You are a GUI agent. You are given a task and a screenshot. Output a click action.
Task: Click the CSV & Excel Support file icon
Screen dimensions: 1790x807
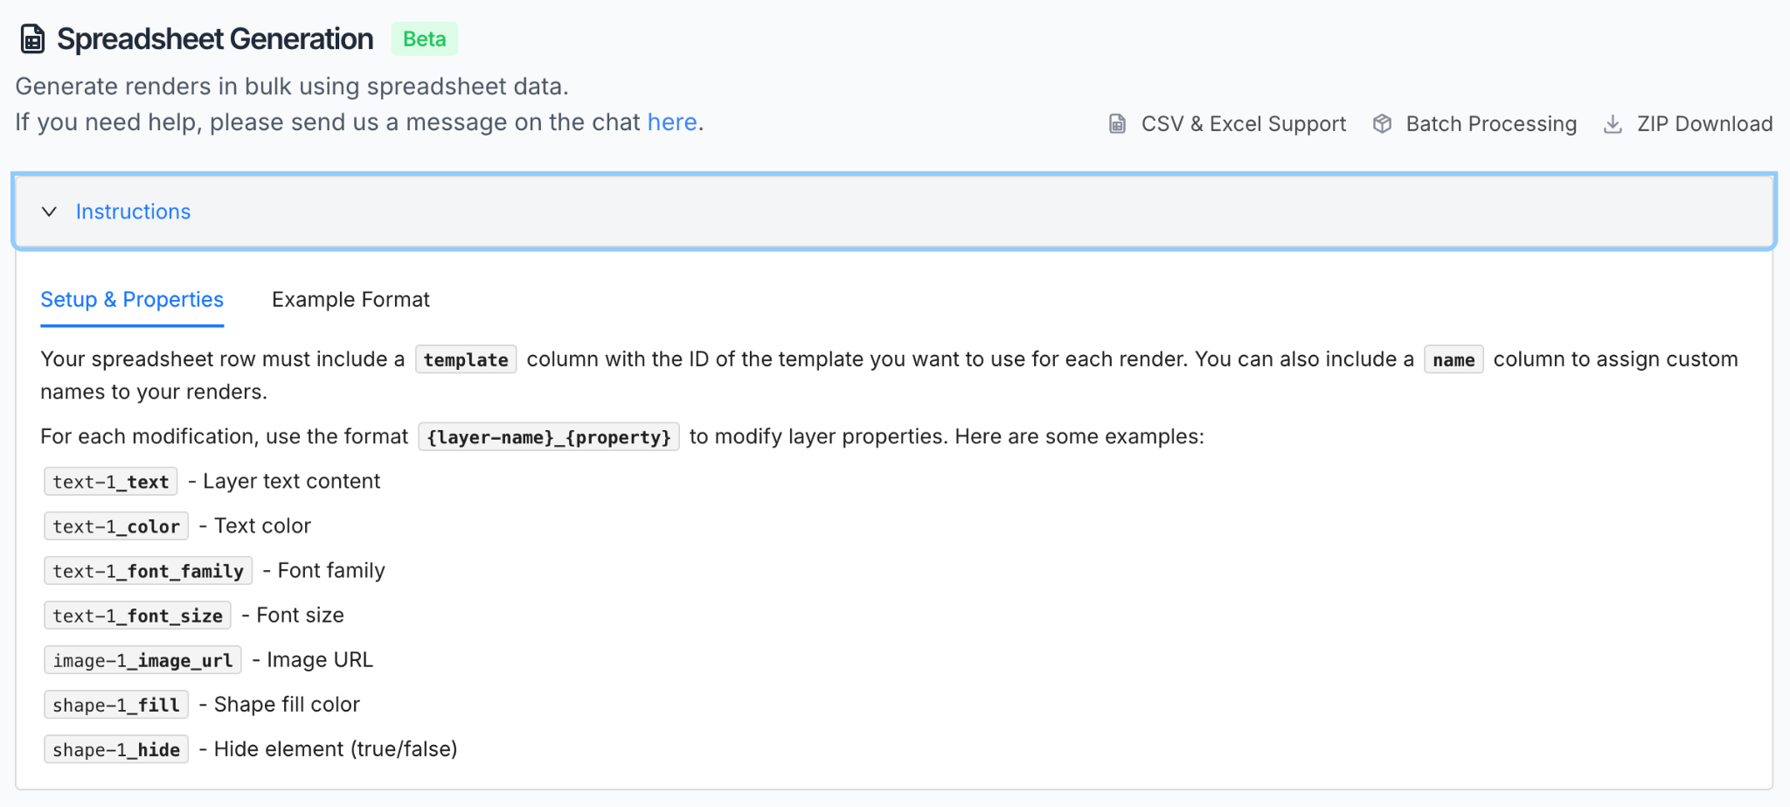[x=1117, y=123]
